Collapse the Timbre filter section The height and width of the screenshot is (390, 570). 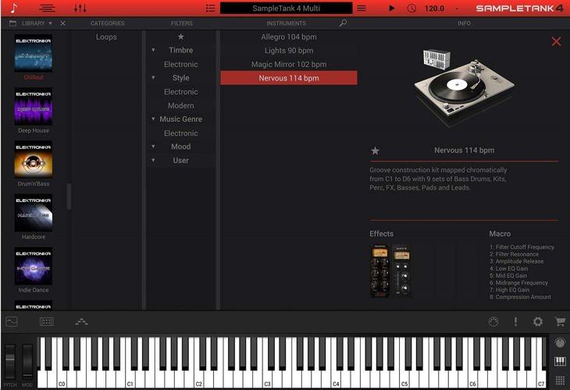tap(153, 51)
